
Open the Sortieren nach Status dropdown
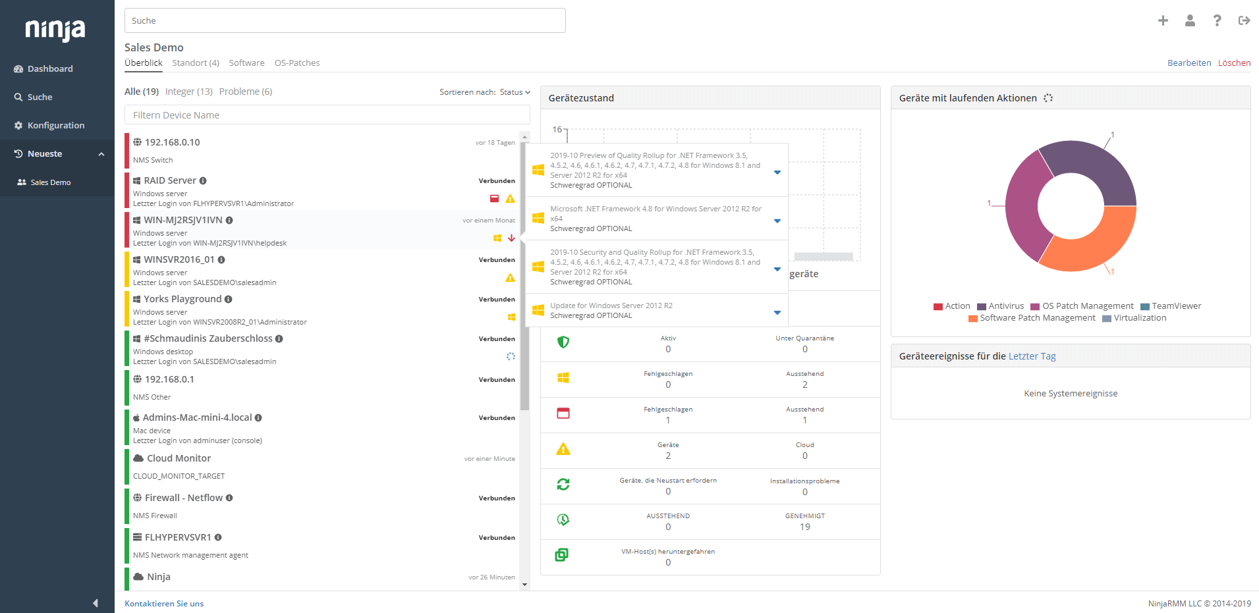515,92
